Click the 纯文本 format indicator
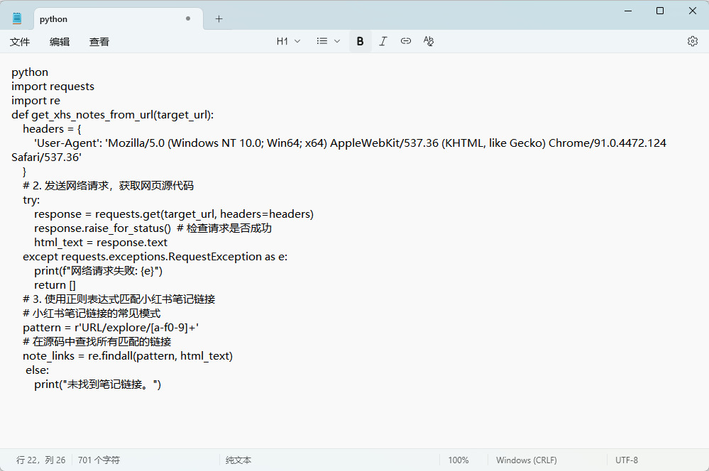Screen dimensions: 709x471 coord(238,460)
